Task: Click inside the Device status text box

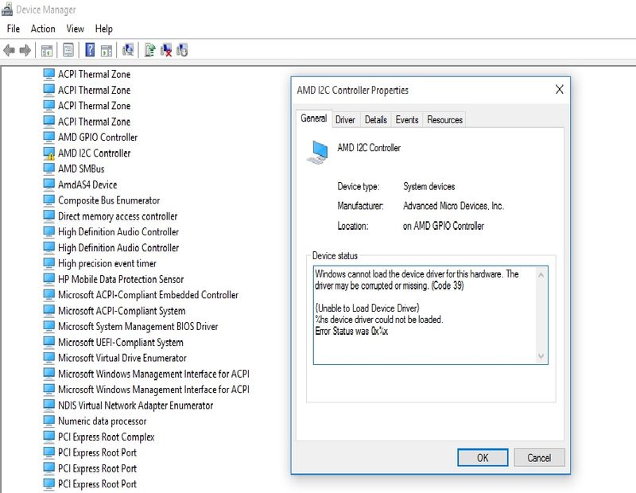Action: pyautogui.click(x=430, y=315)
